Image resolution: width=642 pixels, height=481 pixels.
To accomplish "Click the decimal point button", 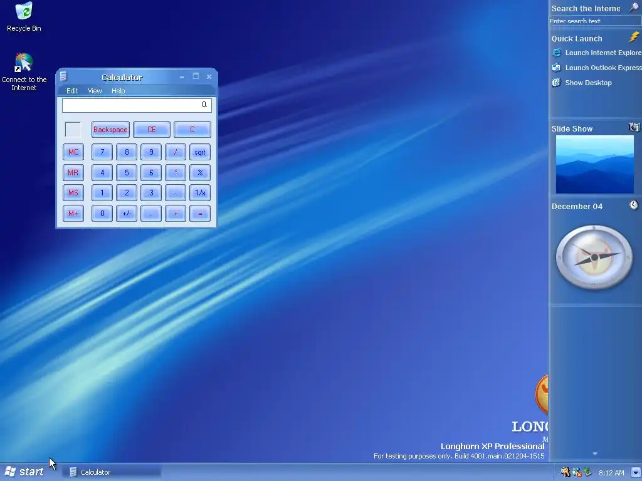I will [x=151, y=213].
